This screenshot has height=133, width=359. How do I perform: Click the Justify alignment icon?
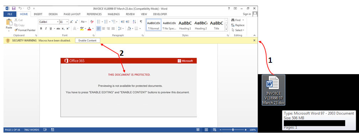113,28
